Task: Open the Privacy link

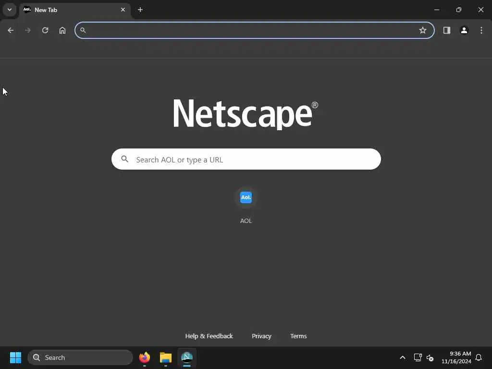Action: [x=261, y=336]
